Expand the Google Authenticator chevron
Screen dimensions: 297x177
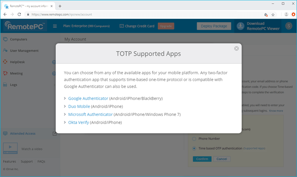(65, 98)
